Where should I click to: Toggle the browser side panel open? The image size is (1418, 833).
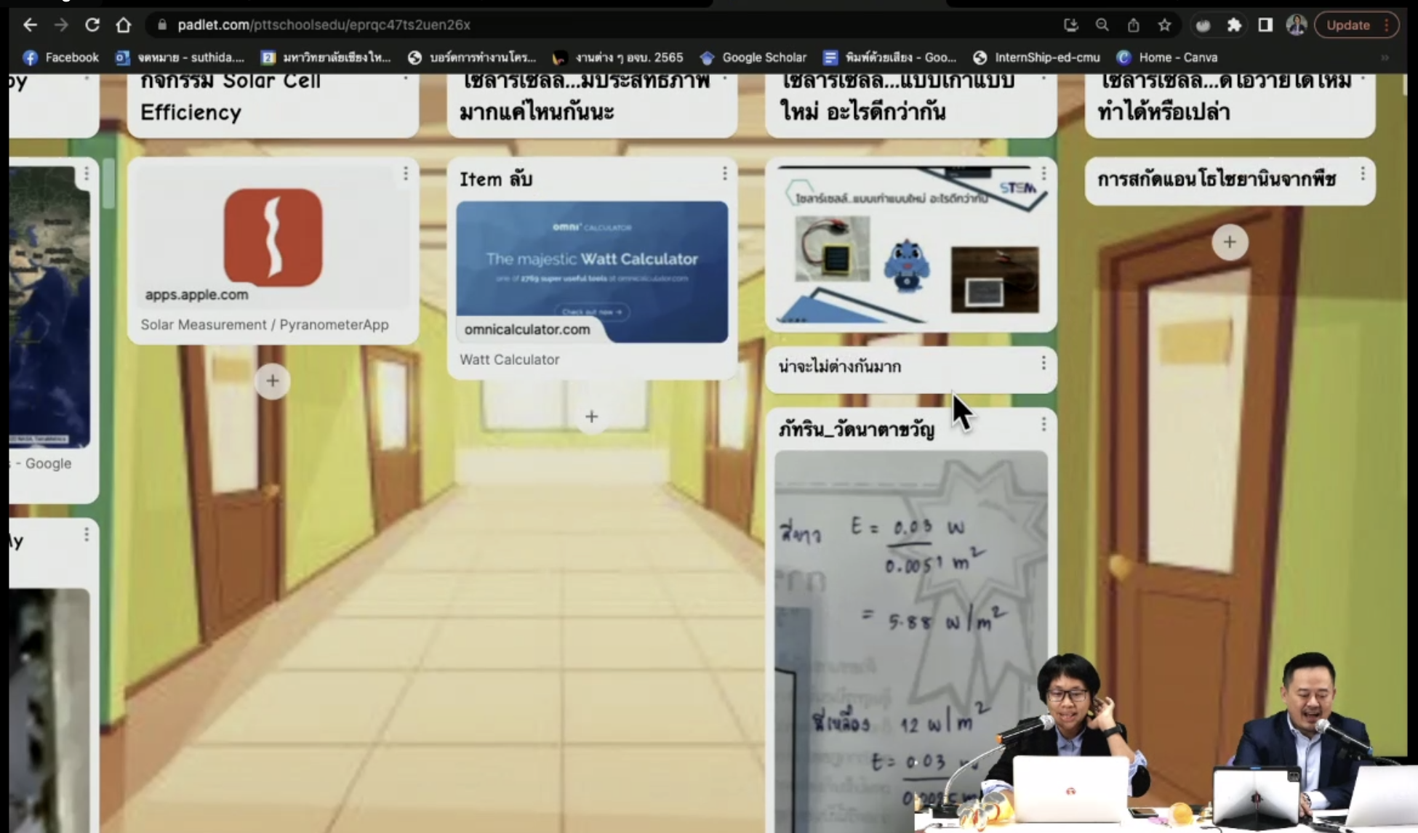[1265, 24]
